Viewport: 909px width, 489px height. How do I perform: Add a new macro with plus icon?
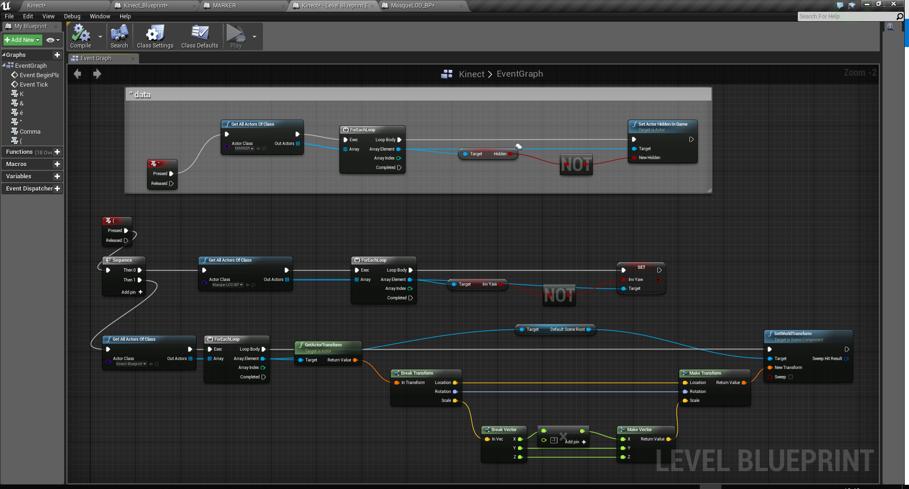point(57,164)
